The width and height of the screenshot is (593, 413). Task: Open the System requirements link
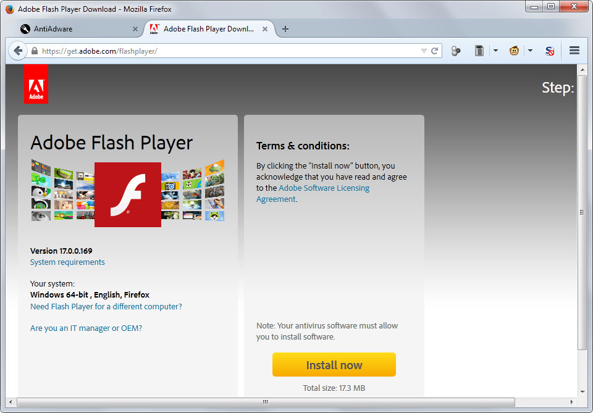coord(67,262)
